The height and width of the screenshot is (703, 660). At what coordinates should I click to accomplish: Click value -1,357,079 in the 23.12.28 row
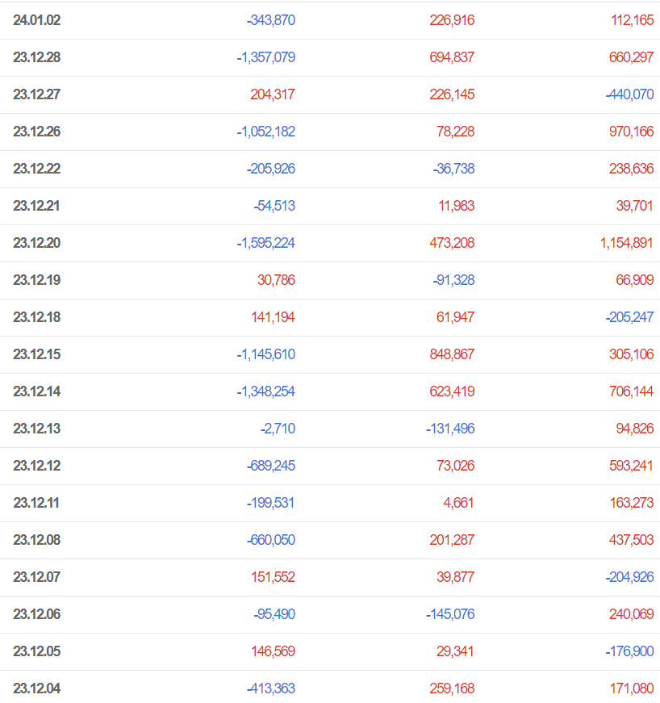pyautogui.click(x=265, y=57)
